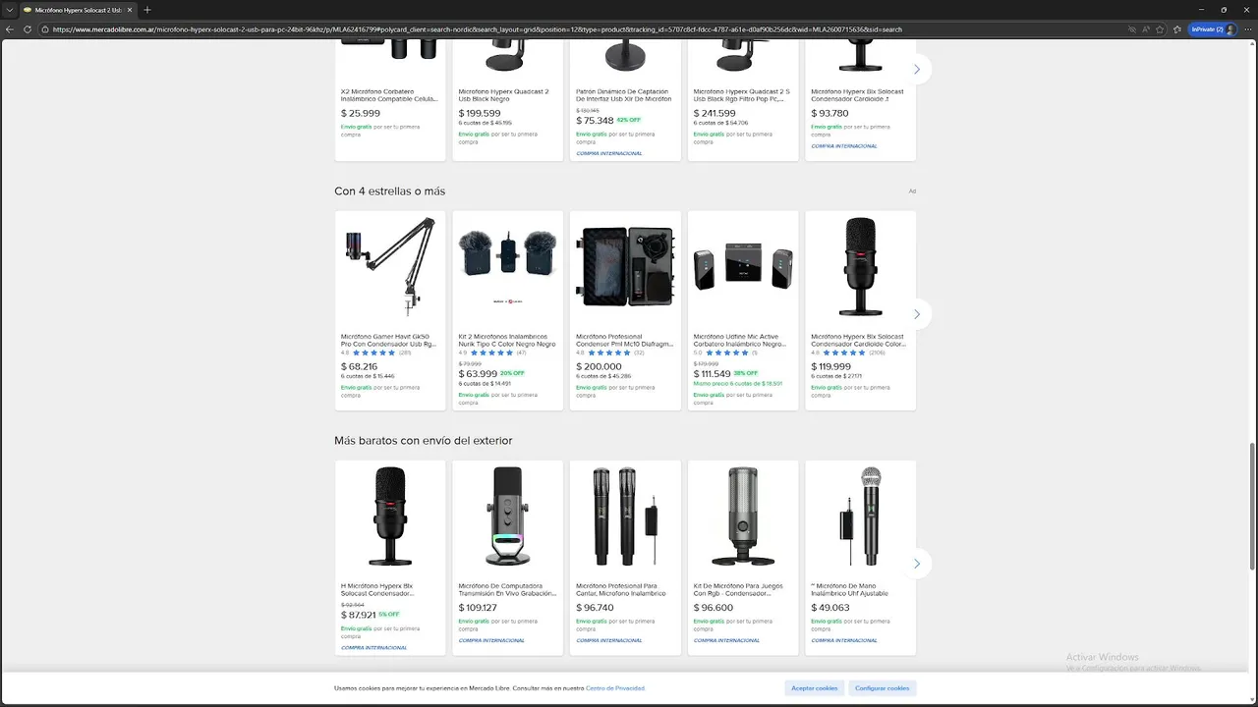This screenshot has width=1258, height=707.
Task: Start Read aloud from address bar
Action: 1146,29
